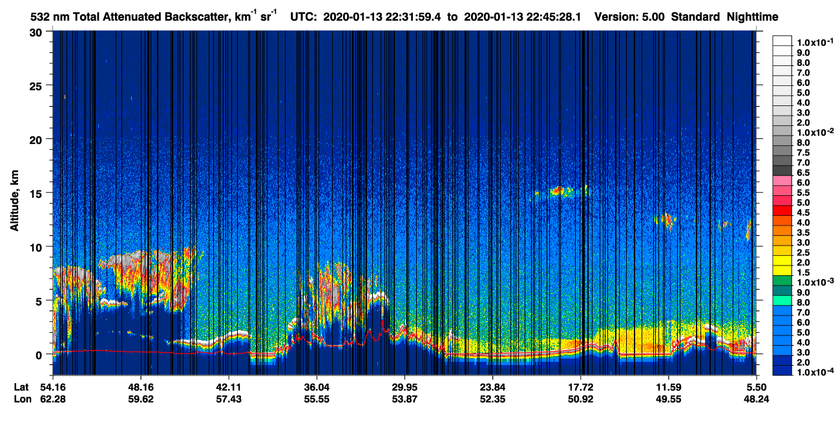Select the UTC end time 2020-01-13 22:45:28.1
Viewport: 840px width, 431px height.
(524, 17)
